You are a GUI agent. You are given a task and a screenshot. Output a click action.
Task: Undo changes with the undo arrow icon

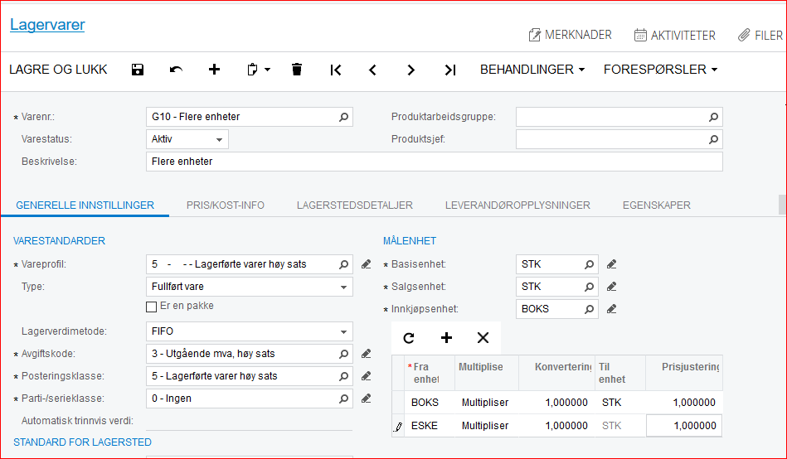[176, 70]
